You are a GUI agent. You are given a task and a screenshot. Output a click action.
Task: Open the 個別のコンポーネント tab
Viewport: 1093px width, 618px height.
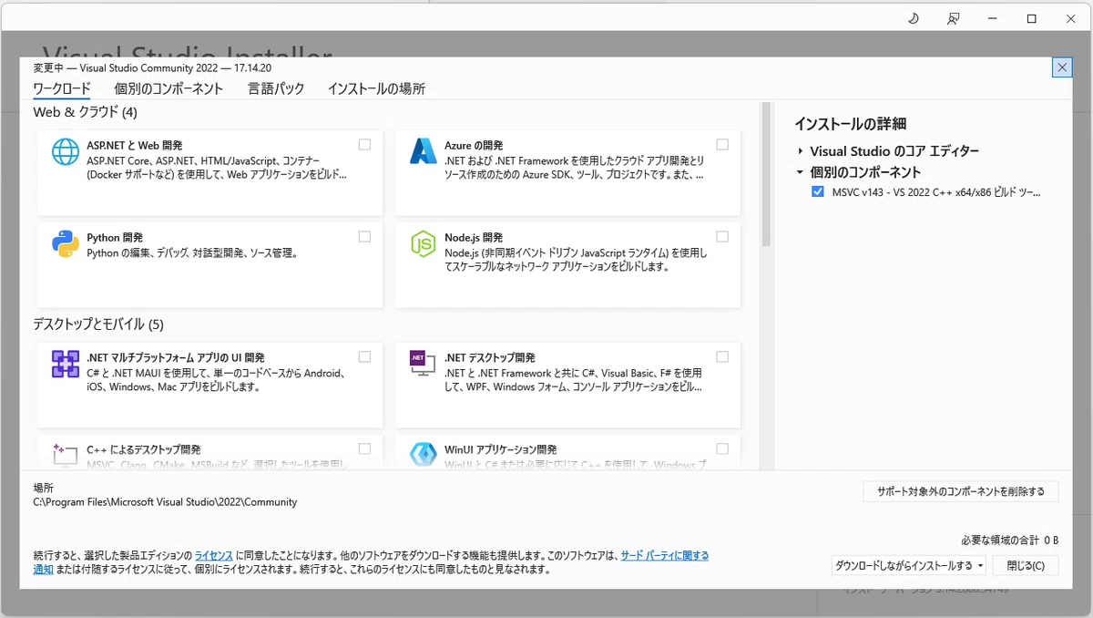[x=169, y=88]
